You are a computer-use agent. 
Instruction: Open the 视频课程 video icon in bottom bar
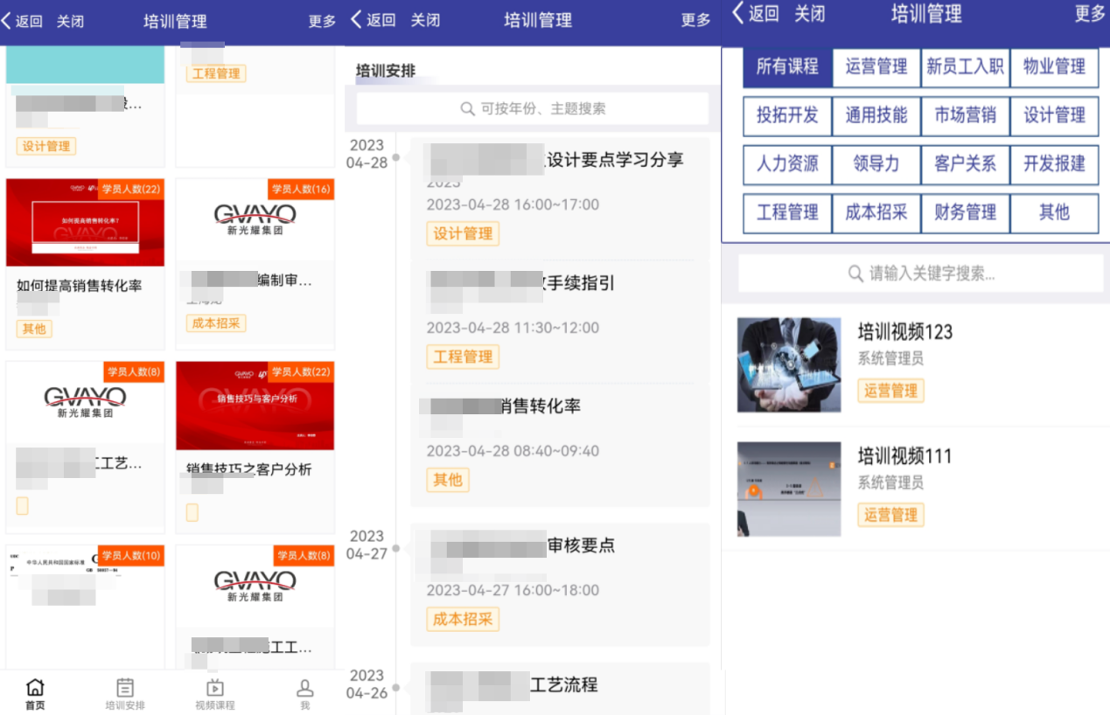click(215, 688)
